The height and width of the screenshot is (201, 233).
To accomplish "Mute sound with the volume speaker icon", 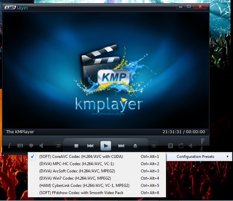I will (x=192, y=146).
